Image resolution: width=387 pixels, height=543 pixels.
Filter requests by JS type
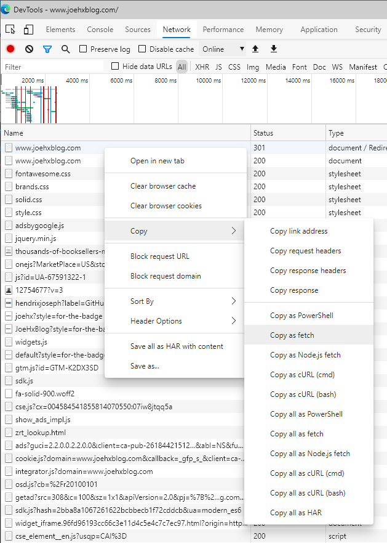click(x=218, y=67)
